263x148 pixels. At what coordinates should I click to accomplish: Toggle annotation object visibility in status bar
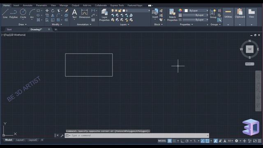pos(215,141)
